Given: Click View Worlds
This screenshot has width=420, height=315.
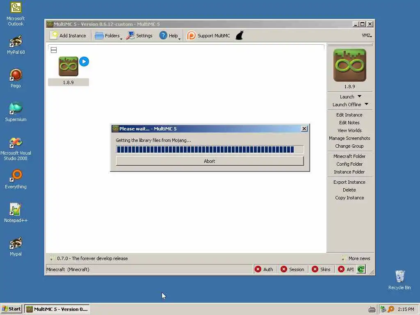Looking at the screenshot, I should coord(349,130).
